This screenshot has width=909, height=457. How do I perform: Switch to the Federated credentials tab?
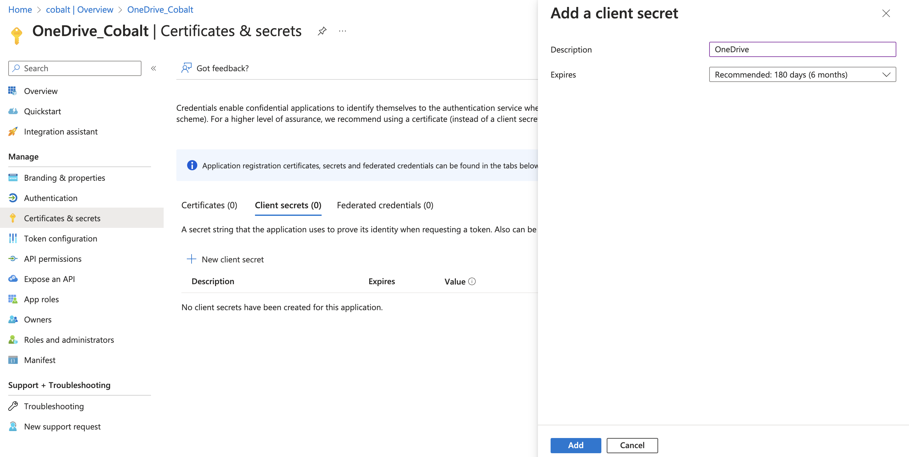point(385,205)
